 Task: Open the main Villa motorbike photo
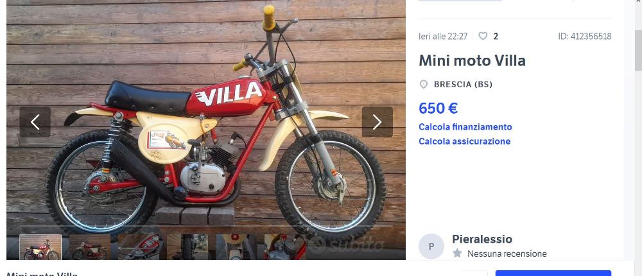click(206, 119)
